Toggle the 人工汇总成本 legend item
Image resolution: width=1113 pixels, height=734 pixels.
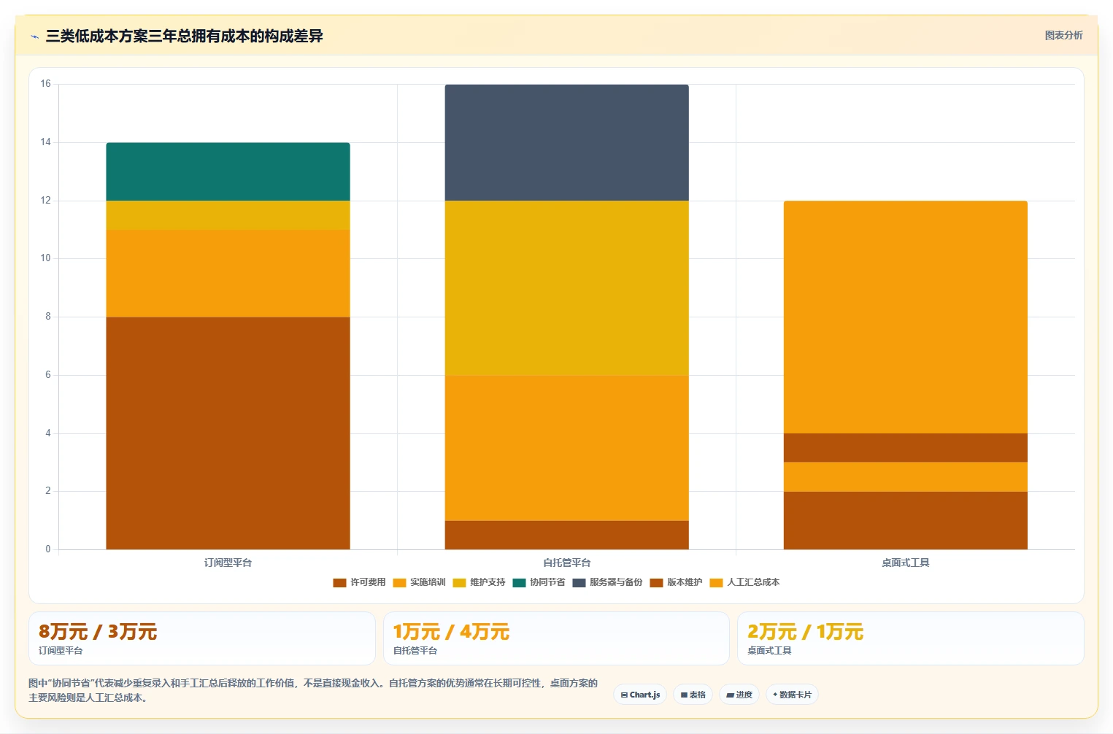tap(744, 582)
